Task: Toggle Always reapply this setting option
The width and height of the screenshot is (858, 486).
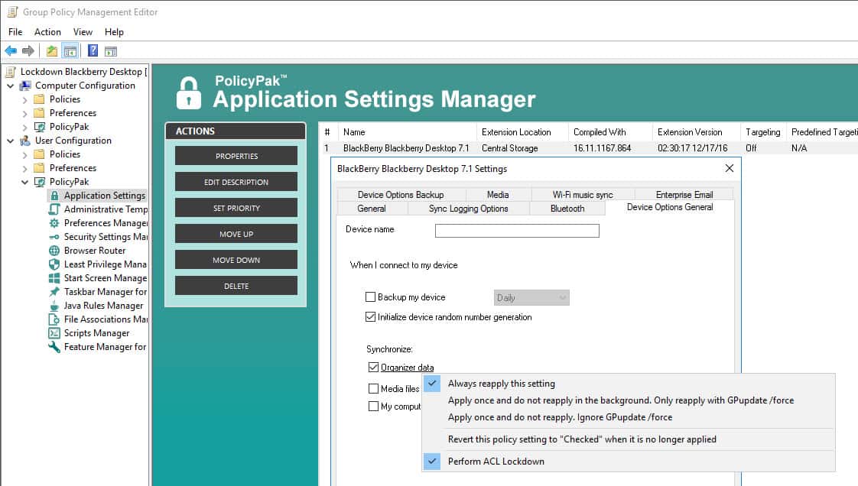Action: click(629, 384)
